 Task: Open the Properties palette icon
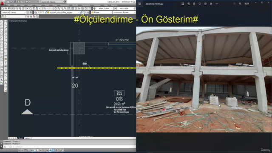[x=69, y=8]
